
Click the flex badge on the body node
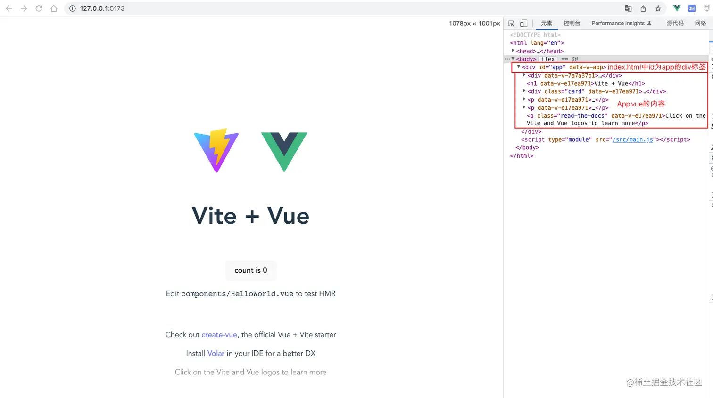548,59
